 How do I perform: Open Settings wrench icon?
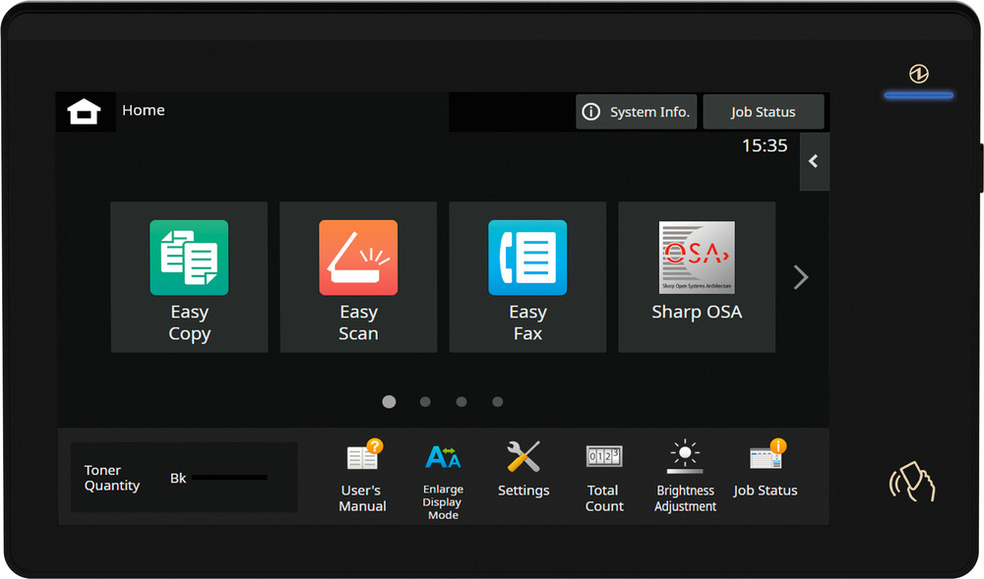point(523,470)
